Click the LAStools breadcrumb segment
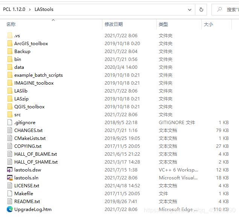Image resolution: width=239 pixels, height=217 pixels. [44, 9]
